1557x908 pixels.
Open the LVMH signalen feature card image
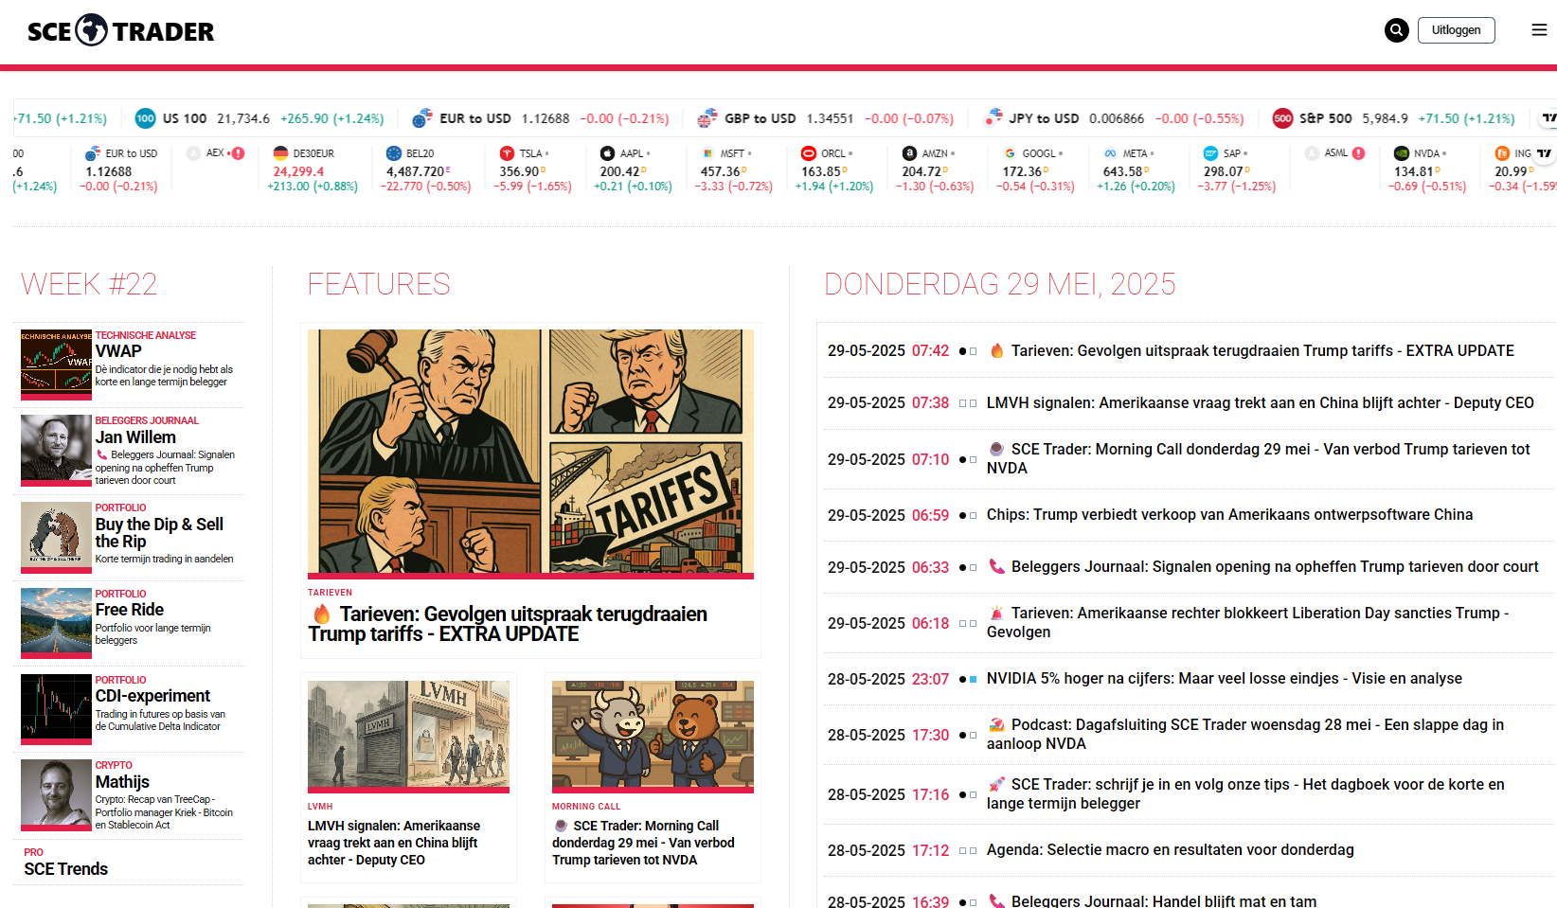pyautogui.click(x=408, y=737)
